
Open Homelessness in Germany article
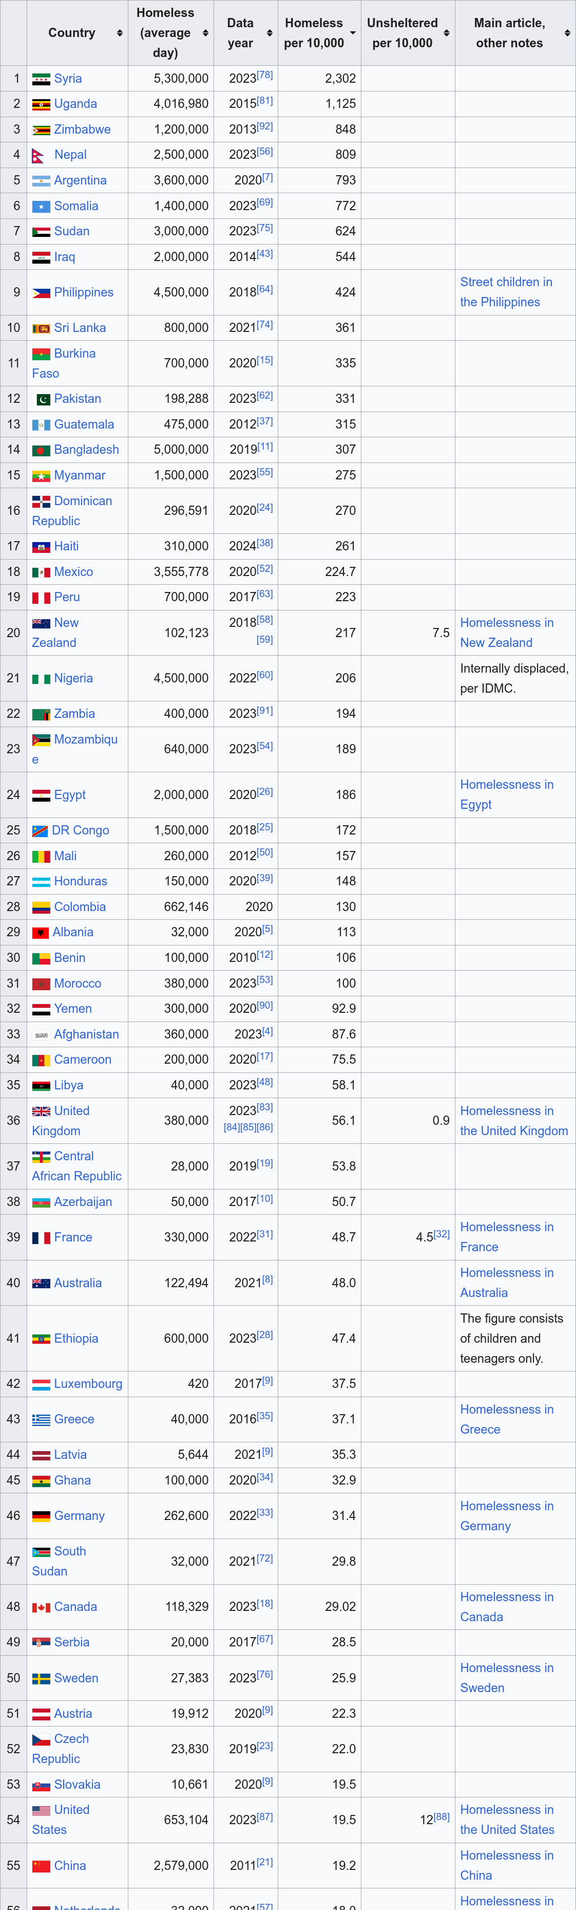(507, 1515)
